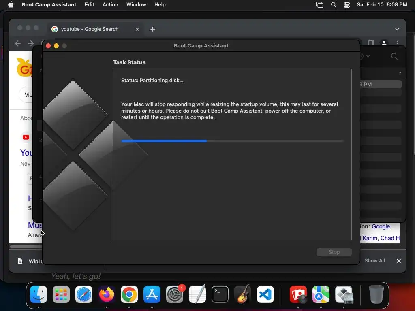Viewport: 415px width, 311px height.
Task: Click the Stop button
Action: (334, 252)
